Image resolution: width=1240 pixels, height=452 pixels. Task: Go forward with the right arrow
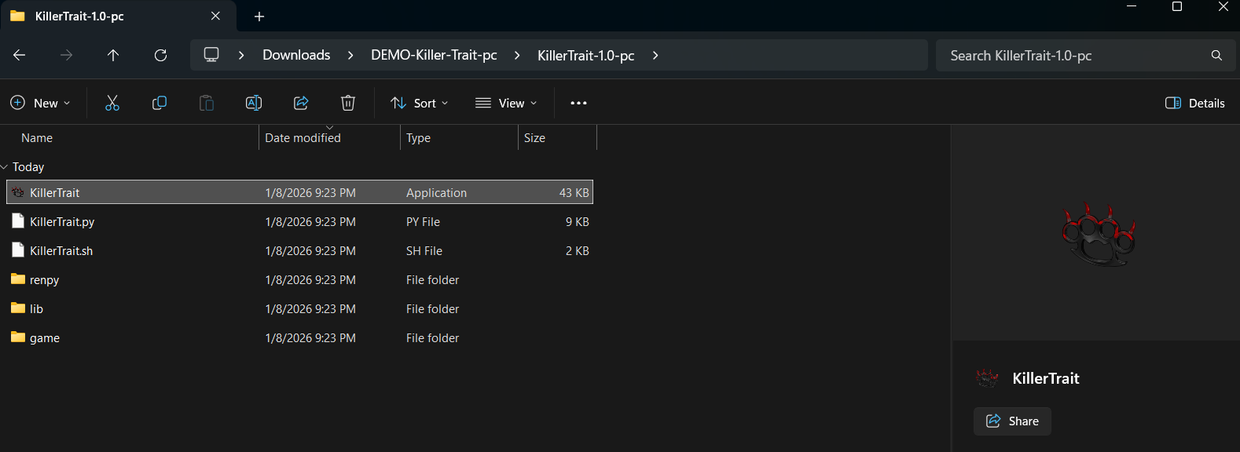pyautogui.click(x=67, y=55)
